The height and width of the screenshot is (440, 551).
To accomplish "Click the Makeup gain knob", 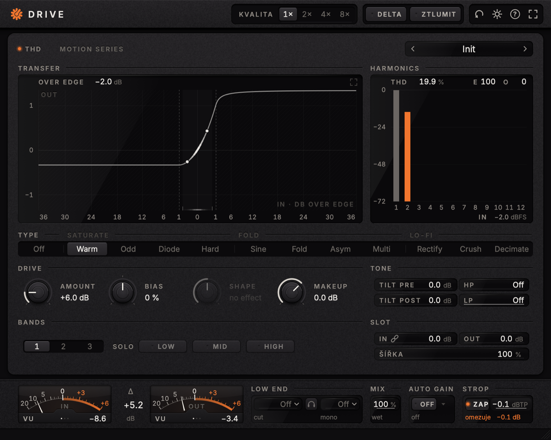I will [x=291, y=292].
